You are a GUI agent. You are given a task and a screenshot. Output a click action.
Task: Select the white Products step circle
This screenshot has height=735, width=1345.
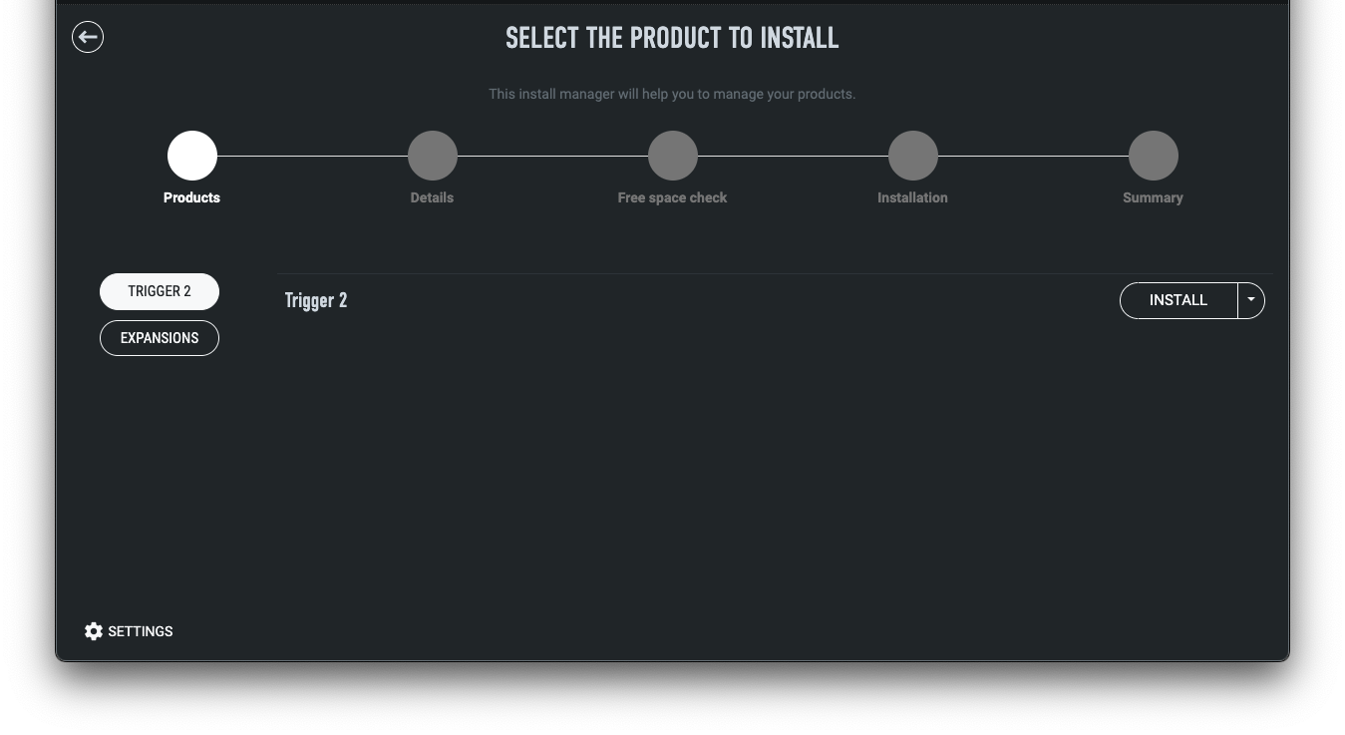tap(192, 156)
